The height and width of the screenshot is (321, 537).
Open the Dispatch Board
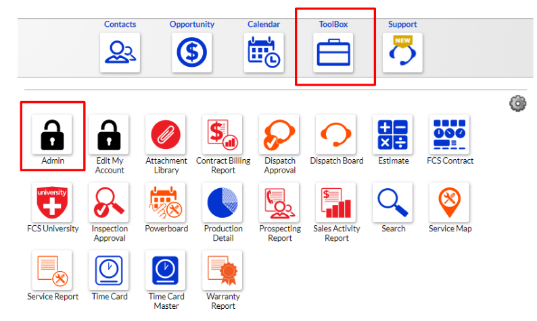336,134
